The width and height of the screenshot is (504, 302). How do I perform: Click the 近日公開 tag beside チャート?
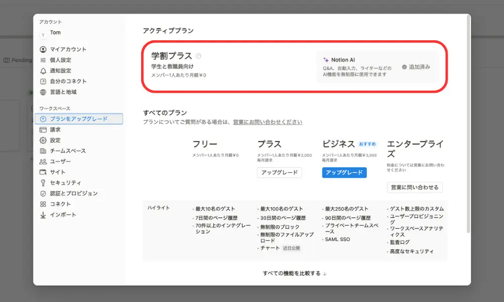pos(291,249)
